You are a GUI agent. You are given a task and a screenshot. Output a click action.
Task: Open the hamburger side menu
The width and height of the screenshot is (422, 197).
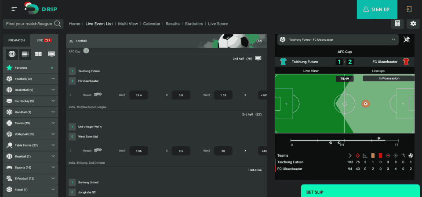14,9
